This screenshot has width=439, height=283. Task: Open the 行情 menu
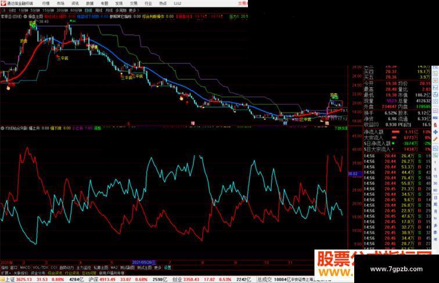click(x=46, y=3)
